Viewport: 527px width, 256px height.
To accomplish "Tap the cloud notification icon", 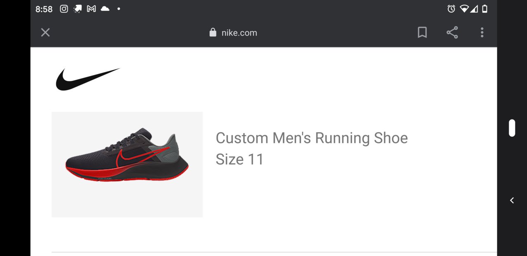I will point(105,8).
